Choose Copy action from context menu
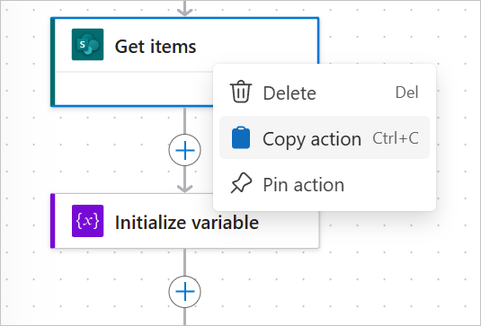The height and width of the screenshot is (326, 481). (x=325, y=137)
